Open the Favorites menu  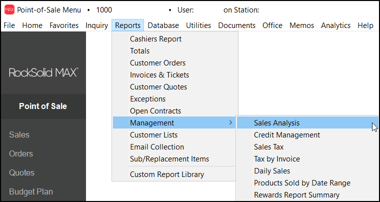point(64,25)
